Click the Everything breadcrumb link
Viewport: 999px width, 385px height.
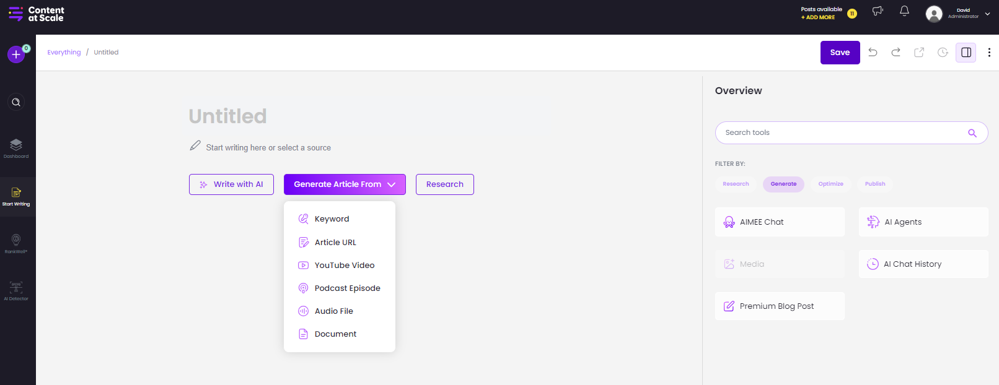(64, 53)
